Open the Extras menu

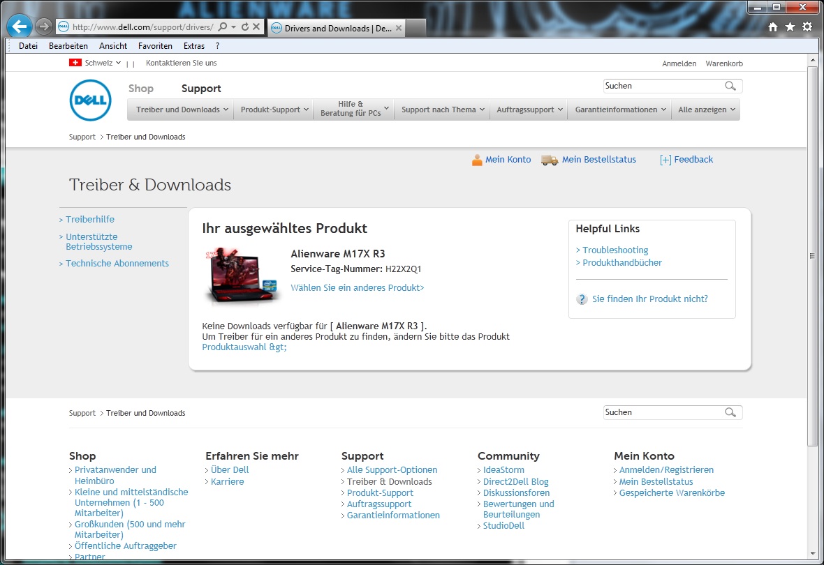coord(194,46)
